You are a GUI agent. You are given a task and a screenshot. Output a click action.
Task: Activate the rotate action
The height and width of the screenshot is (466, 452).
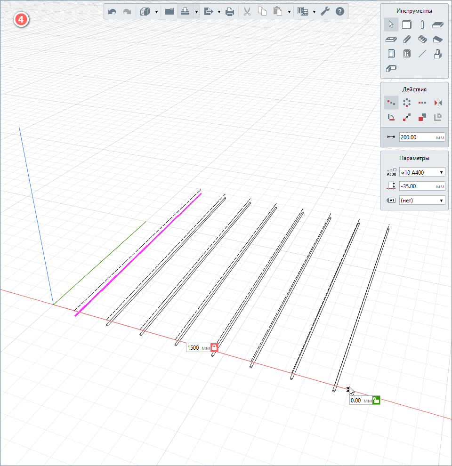[391, 117]
